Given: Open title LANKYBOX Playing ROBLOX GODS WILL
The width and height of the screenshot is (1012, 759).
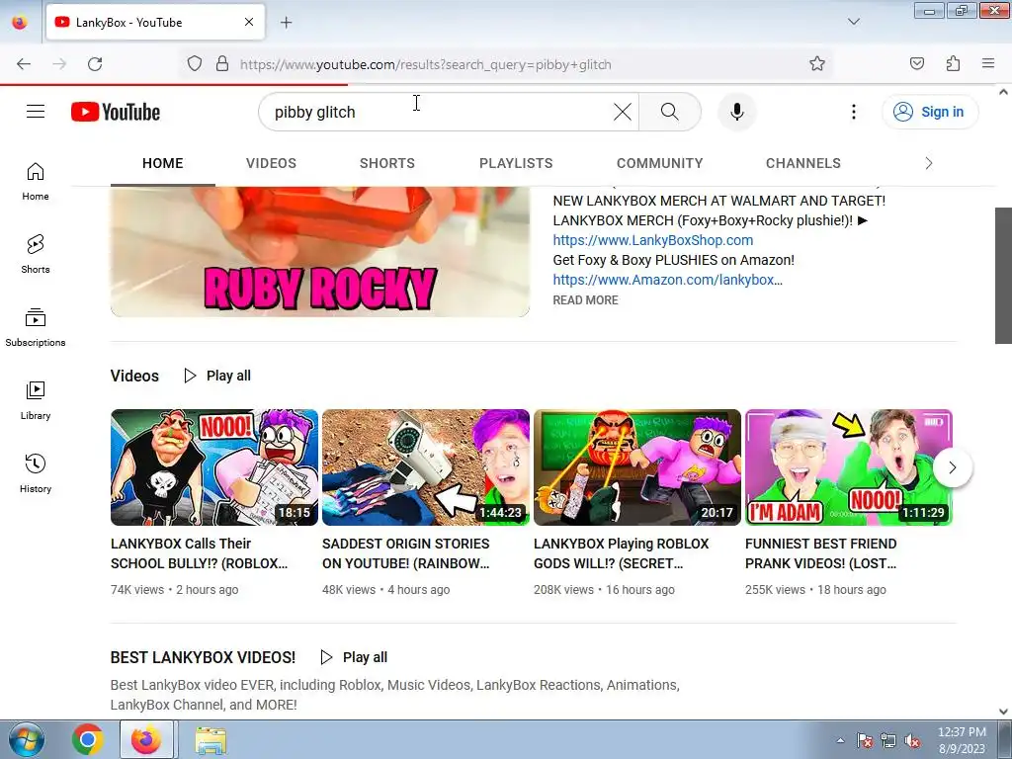Looking at the screenshot, I should [621, 553].
